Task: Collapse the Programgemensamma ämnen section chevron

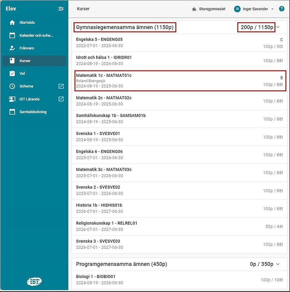Action: pos(278,264)
